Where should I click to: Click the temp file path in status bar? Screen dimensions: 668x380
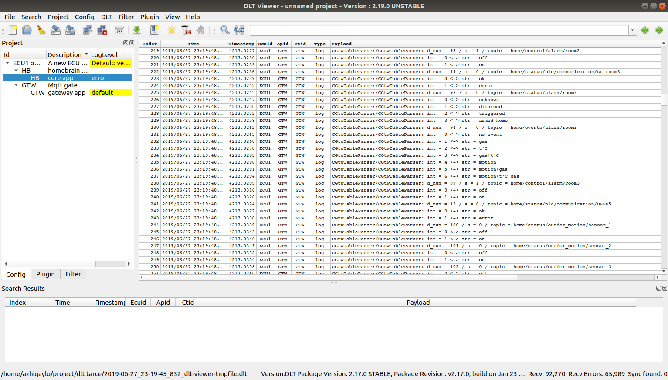click(x=124, y=374)
